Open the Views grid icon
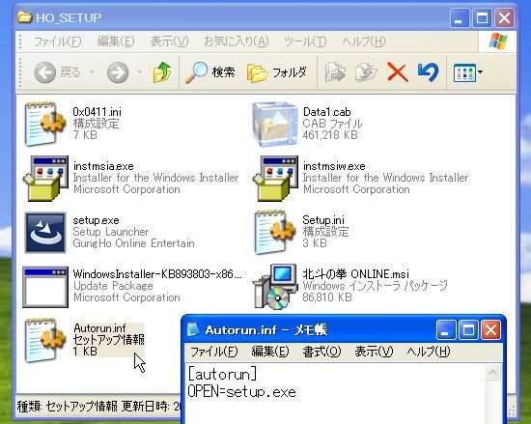 [464, 72]
